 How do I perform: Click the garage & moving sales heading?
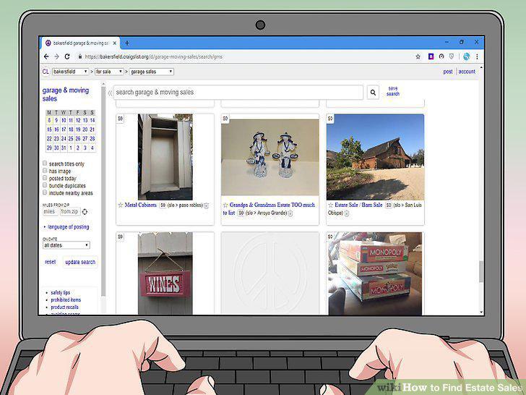pyautogui.click(x=66, y=94)
